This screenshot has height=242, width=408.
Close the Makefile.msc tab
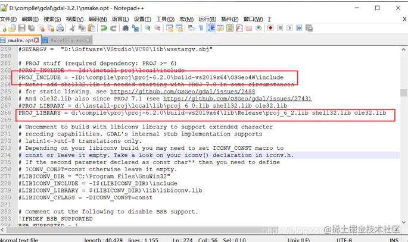[88, 40]
